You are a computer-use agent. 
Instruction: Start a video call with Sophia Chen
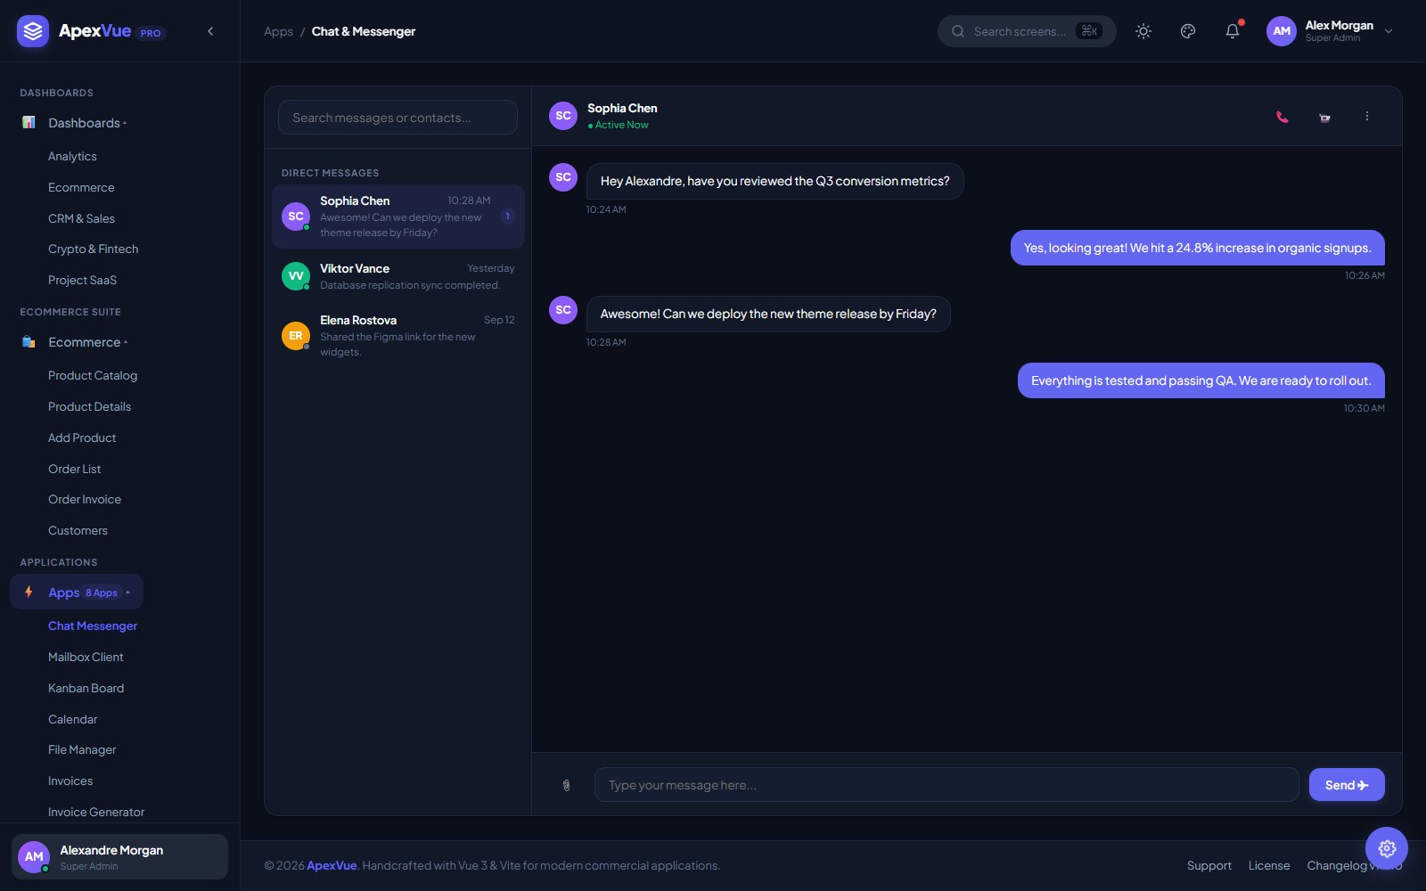(1324, 117)
